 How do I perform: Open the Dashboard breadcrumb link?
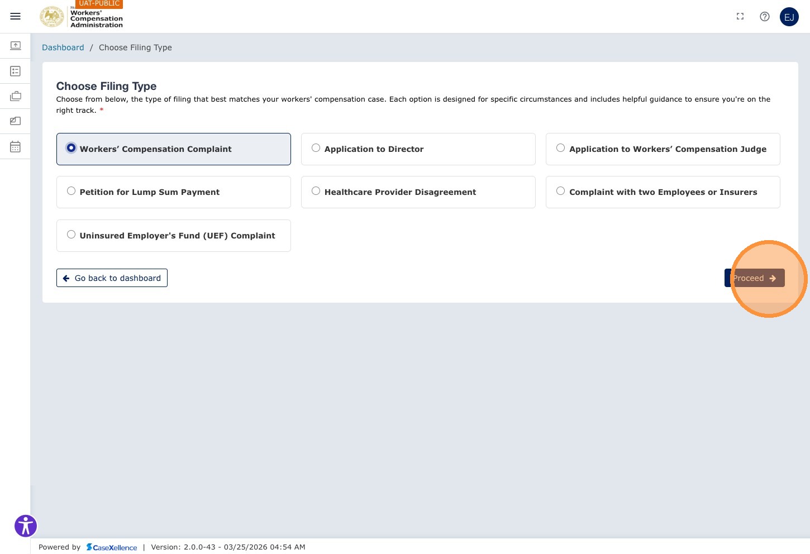(63, 47)
